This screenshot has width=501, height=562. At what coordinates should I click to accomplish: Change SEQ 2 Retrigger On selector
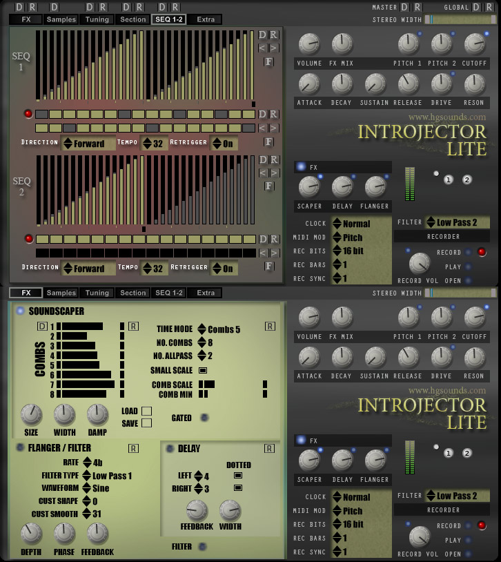click(x=224, y=269)
